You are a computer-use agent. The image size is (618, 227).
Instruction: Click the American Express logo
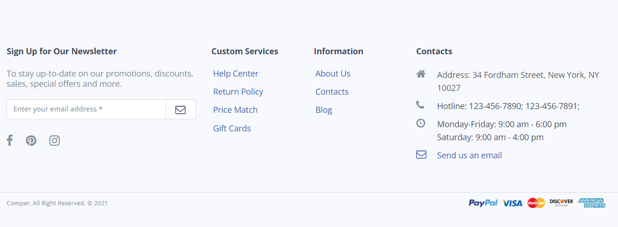coord(592,203)
